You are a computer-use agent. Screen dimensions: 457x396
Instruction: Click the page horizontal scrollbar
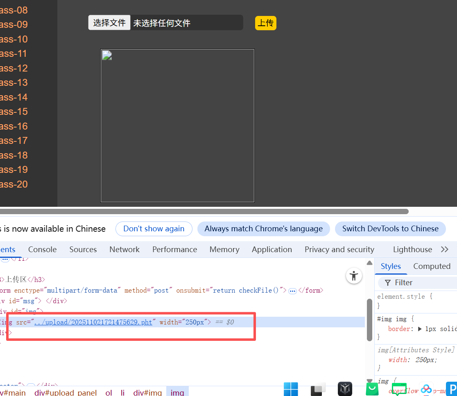tap(204, 211)
